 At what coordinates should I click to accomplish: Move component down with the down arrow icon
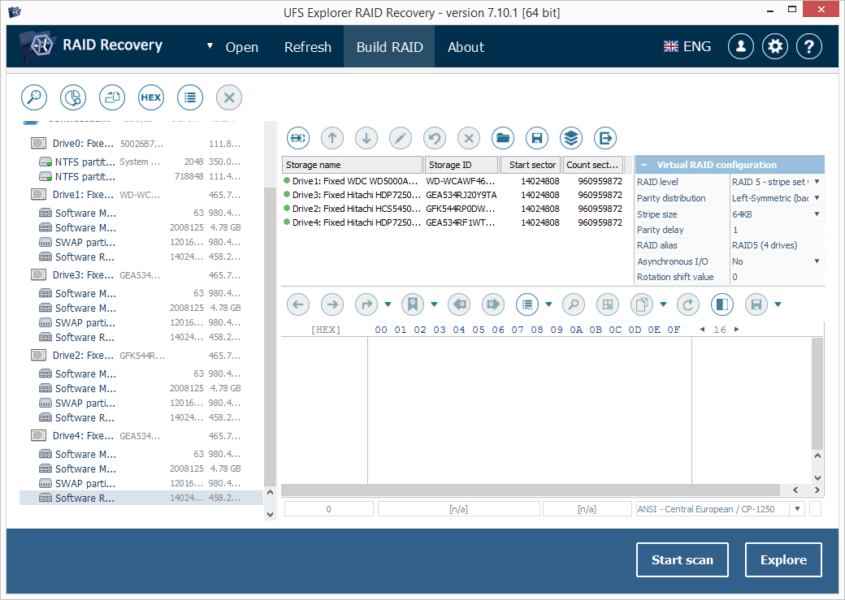pyautogui.click(x=366, y=138)
